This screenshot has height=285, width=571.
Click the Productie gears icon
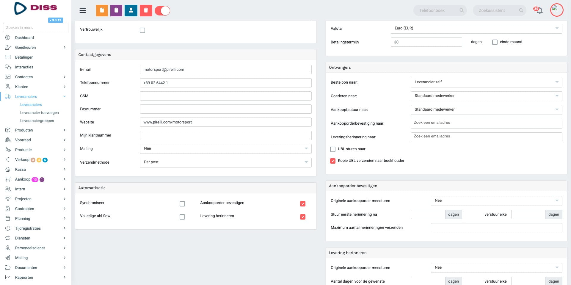tap(8, 150)
